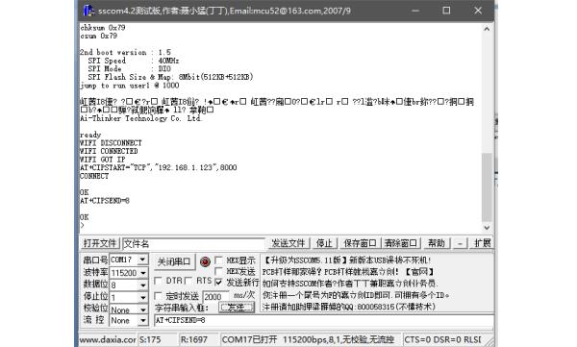This screenshot has height=347, width=577.
Task: Click the 发送 send button
Action: pyautogui.click(x=237, y=308)
